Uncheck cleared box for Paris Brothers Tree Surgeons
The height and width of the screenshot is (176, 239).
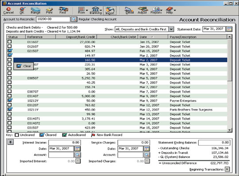10,109
